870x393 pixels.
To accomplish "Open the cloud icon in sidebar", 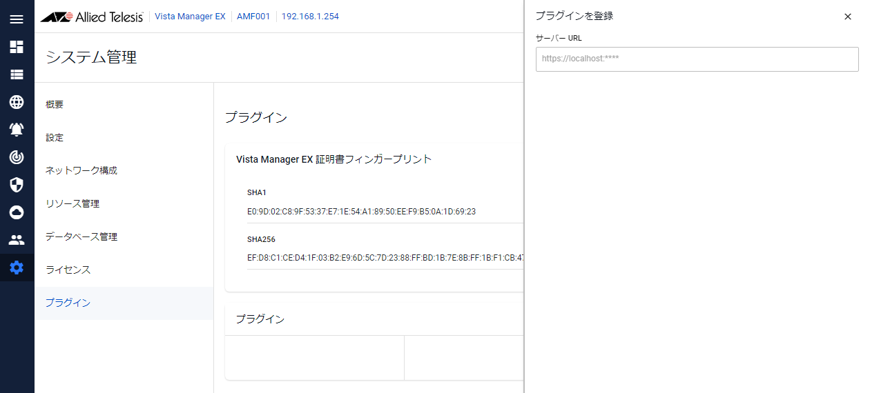I will [x=17, y=212].
